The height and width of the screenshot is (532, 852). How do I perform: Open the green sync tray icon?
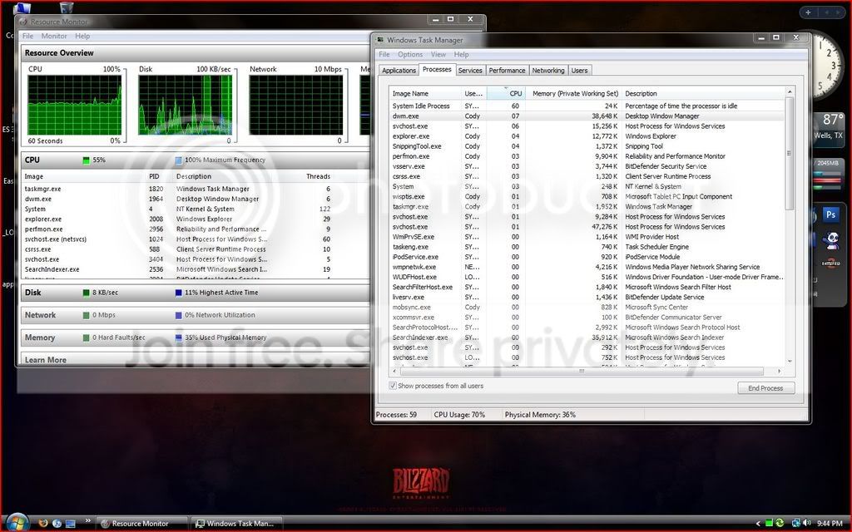780,524
